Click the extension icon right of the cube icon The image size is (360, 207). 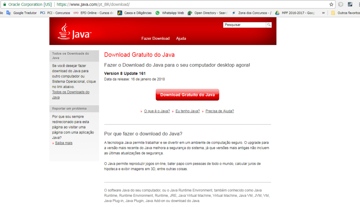point(350,4)
